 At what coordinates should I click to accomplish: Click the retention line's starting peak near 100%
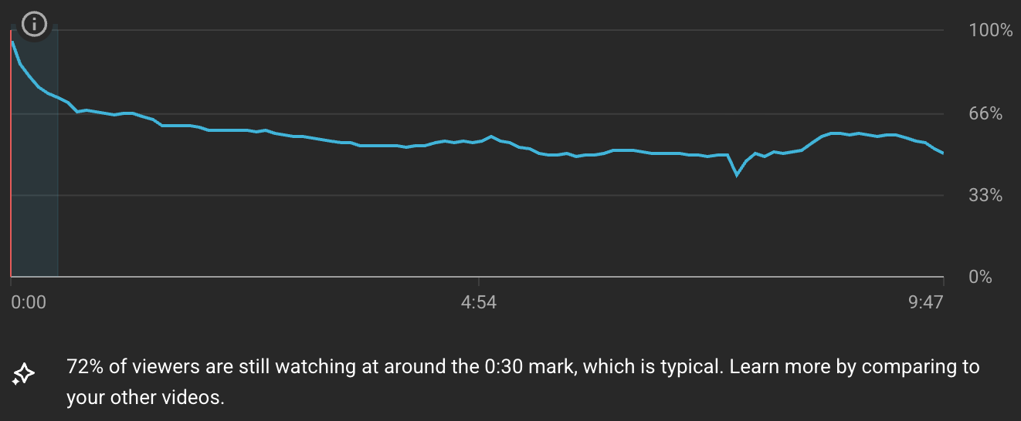pos(12,42)
